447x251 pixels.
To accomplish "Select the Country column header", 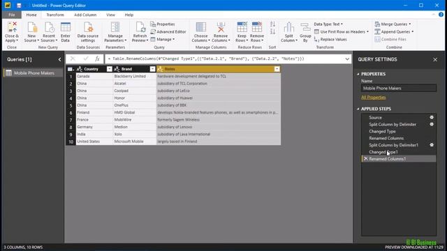I will 91,69.
